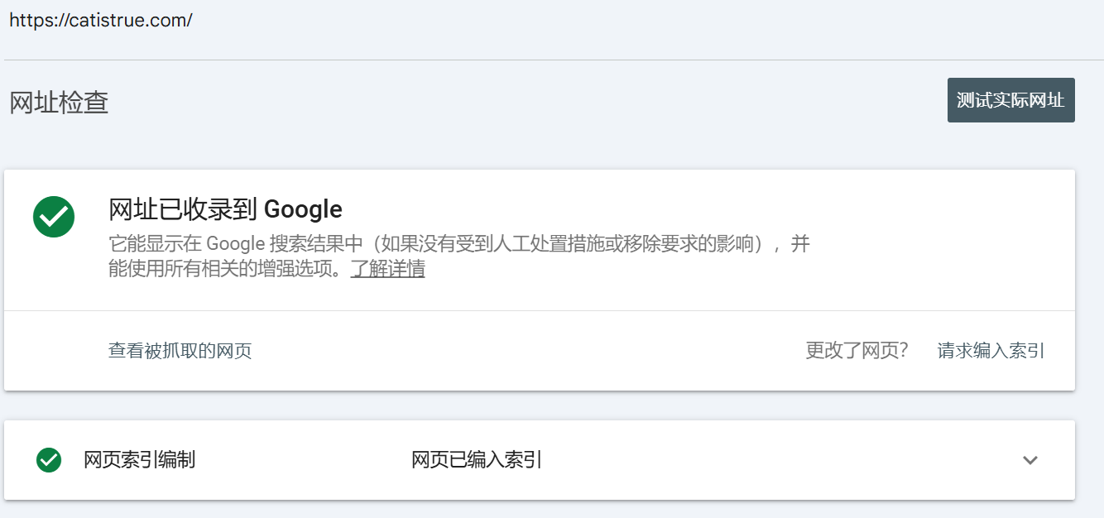Viewport: 1104px width, 518px height.
Task: Open the 了解详情 link
Action: (x=387, y=269)
